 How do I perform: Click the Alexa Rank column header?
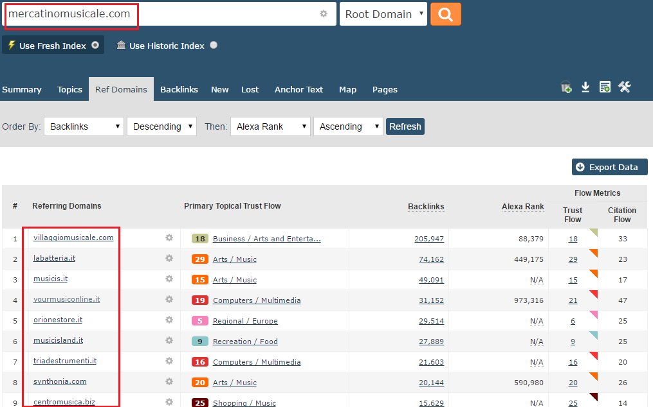pos(522,207)
